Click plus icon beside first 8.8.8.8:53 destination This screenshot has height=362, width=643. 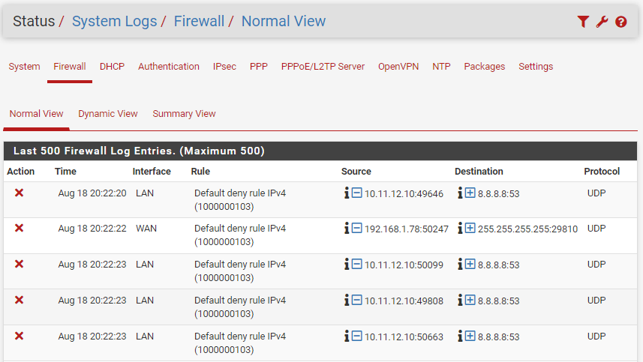click(x=470, y=193)
